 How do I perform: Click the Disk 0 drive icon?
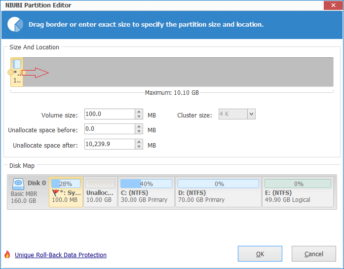point(18,183)
